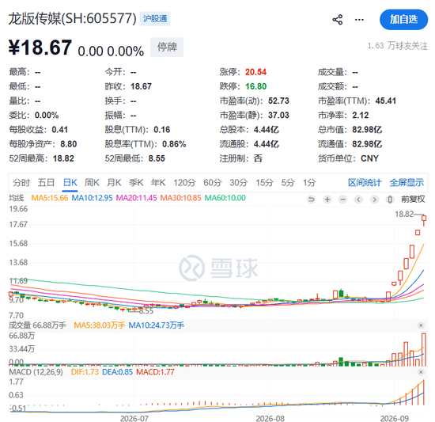Click the MACD (12,26,9) label
The image size is (435, 422).
(36, 372)
